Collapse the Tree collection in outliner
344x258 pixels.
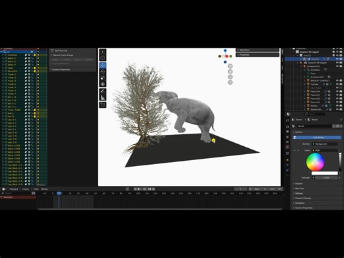click(298, 56)
